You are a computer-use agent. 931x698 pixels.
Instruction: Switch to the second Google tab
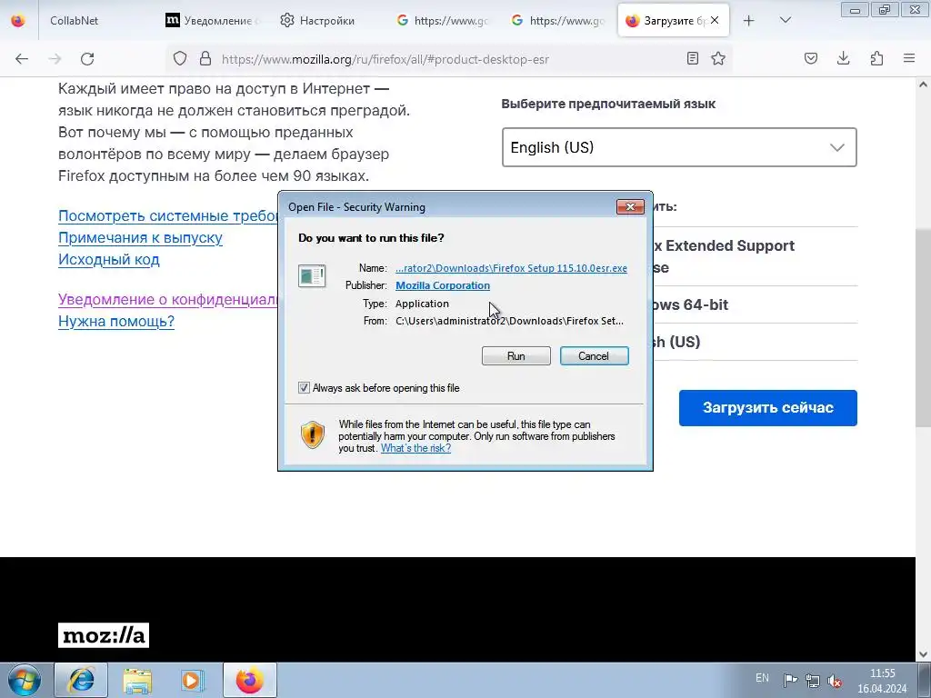click(559, 21)
